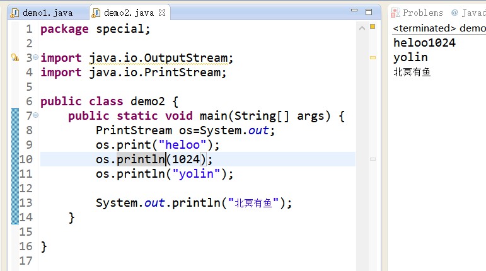Minimize the editor area
This screenshot has height=271, width=486.
coord(354,11)
